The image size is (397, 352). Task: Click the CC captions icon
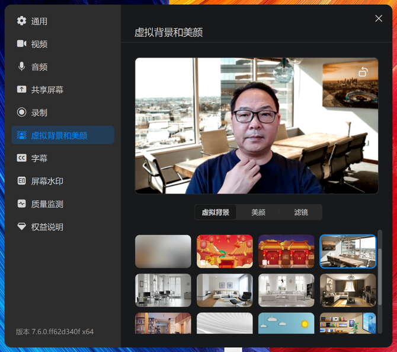click(21, 158)
